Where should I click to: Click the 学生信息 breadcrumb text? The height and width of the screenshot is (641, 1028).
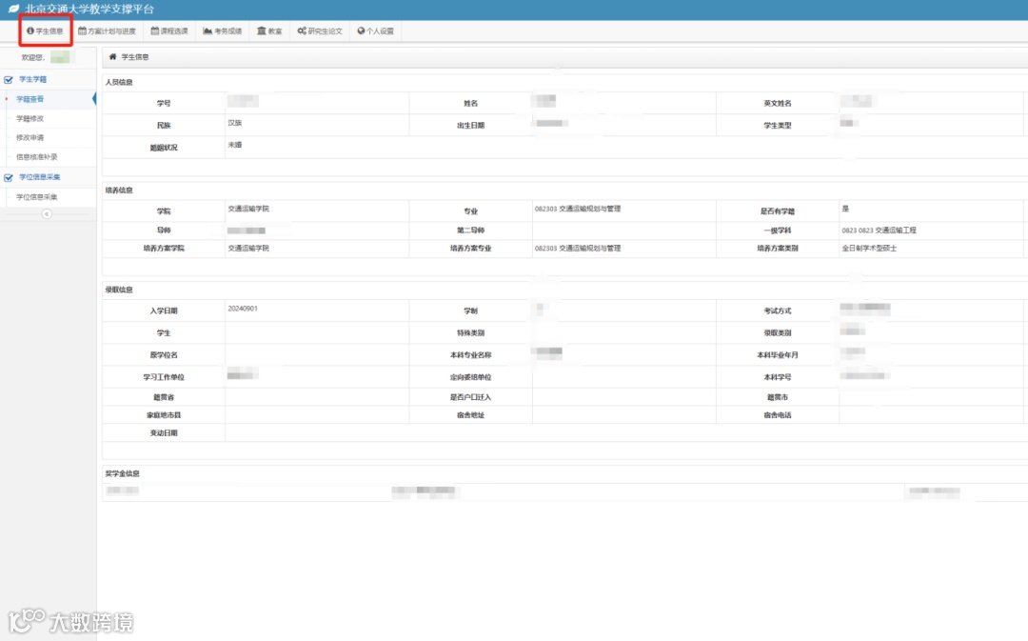pos(135,57)
